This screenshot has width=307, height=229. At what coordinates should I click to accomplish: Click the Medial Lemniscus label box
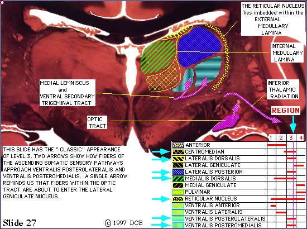68,93
